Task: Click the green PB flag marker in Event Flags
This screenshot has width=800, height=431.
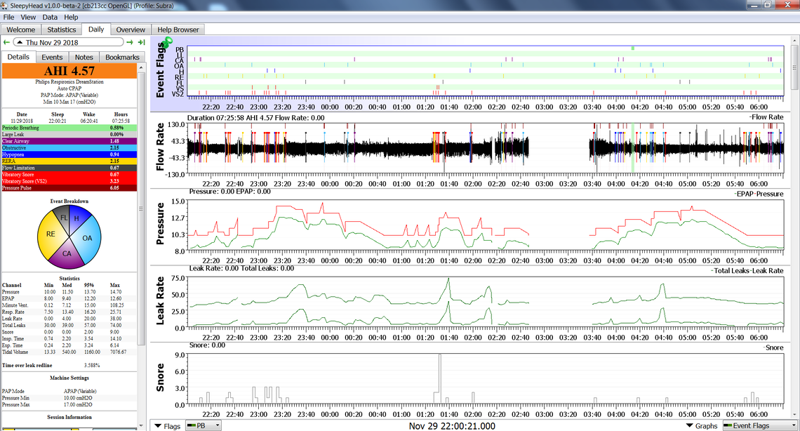Action: (633, 48)
